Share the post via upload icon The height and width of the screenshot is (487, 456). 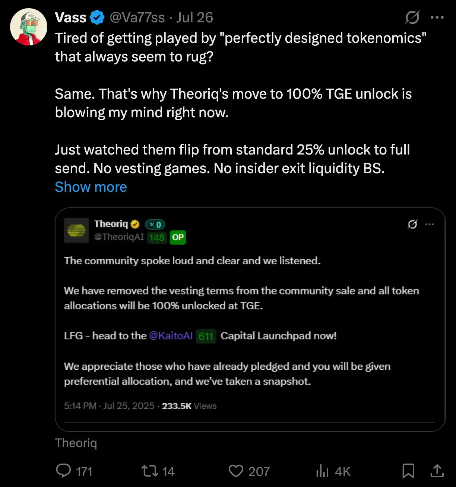coord(437,471)
